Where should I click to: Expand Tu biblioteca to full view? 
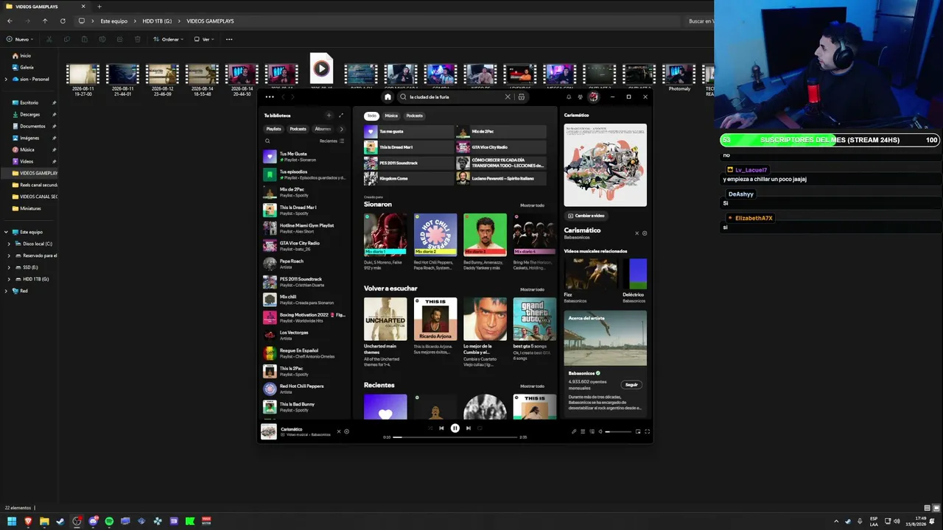tap(341, 116)
